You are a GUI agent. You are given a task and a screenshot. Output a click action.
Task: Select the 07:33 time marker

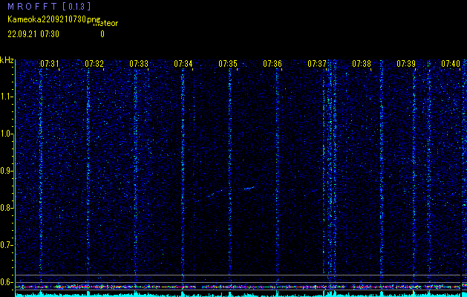pyautogui.click(x=139, y=63)
